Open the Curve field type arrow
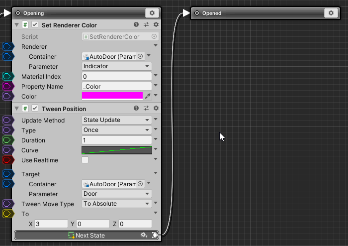348x246 pixels. tap(156, 149)
